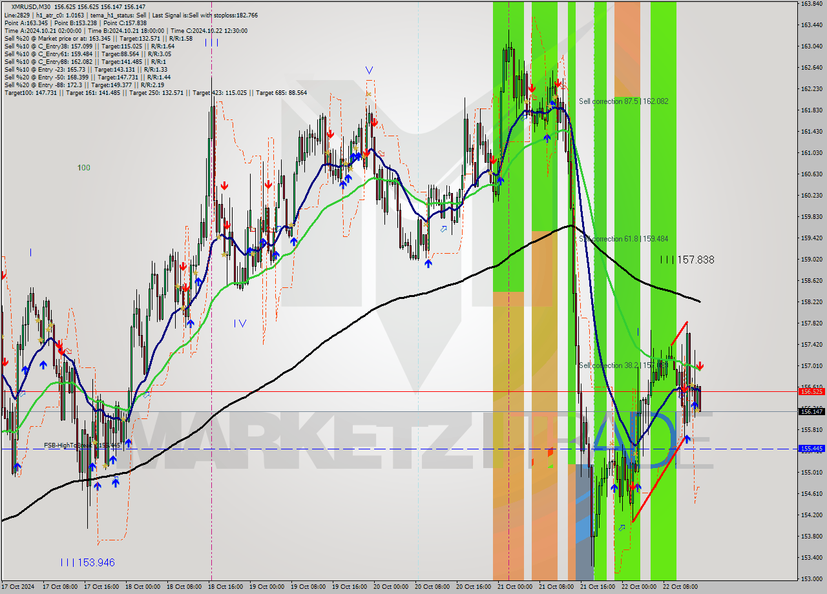Select the 'Sell %20 @ Entry -50: 168.399' line
This screenshot has height=594, width=827.
[x=87, y=77]
